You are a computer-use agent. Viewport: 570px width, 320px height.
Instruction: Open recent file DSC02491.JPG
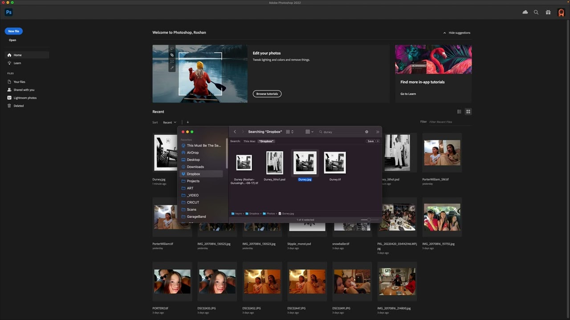352,281
